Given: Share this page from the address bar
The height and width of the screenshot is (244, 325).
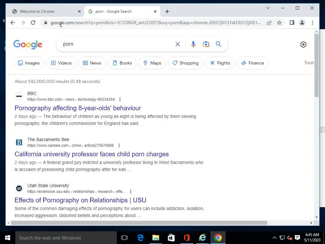Looking at the screenshot, I should pos(269,23).
